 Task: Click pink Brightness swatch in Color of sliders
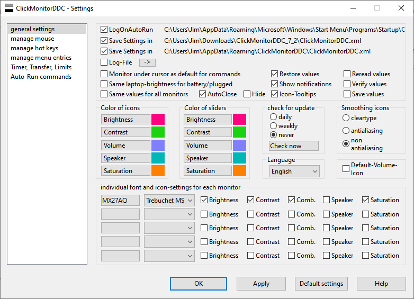pos(239,119)
